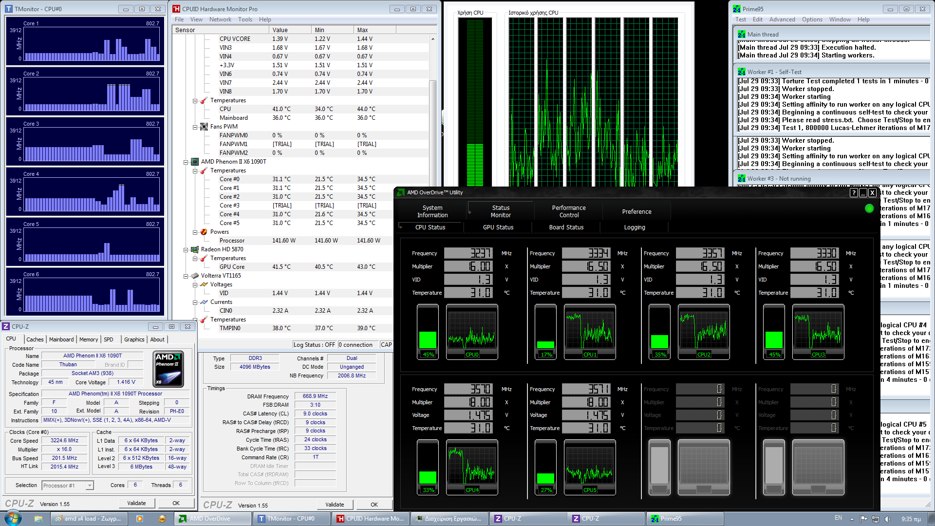The height and width of the screenshot is (526, 935).
Task: Click OK in the CPU tab CPU-Z window
Action: tap(176, 503)
